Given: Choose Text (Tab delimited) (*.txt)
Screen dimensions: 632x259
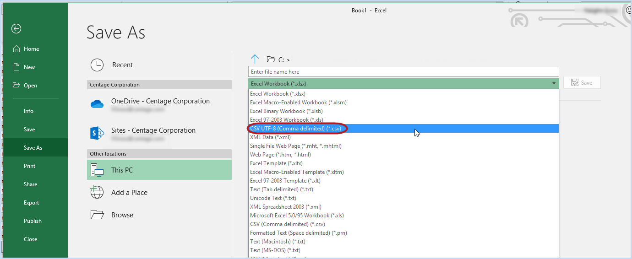Looking at the screenshot, I should click(x=403, y=189).
